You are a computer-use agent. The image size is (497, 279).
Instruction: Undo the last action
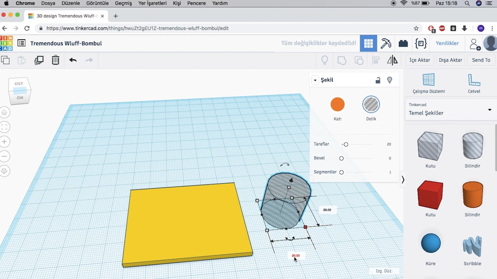[x=73, y=60]
